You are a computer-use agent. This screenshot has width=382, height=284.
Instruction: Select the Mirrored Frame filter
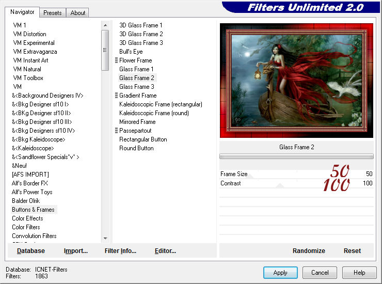click(x=137, y=122)
